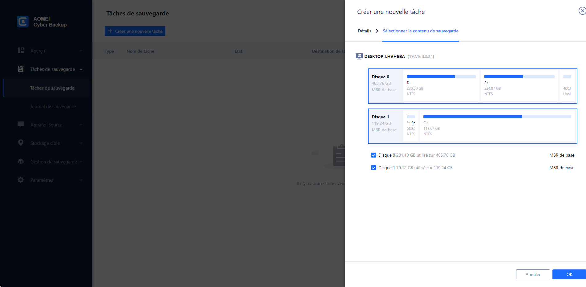Uncheck the Disque 0 checkbox
Viewport: 586px width, 287px height.
(374, 155)
